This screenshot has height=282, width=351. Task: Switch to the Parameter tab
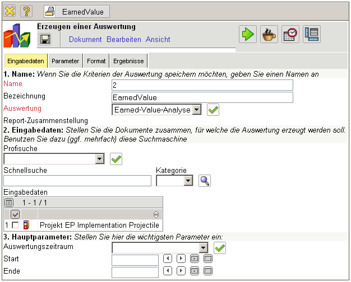point(65,60)
